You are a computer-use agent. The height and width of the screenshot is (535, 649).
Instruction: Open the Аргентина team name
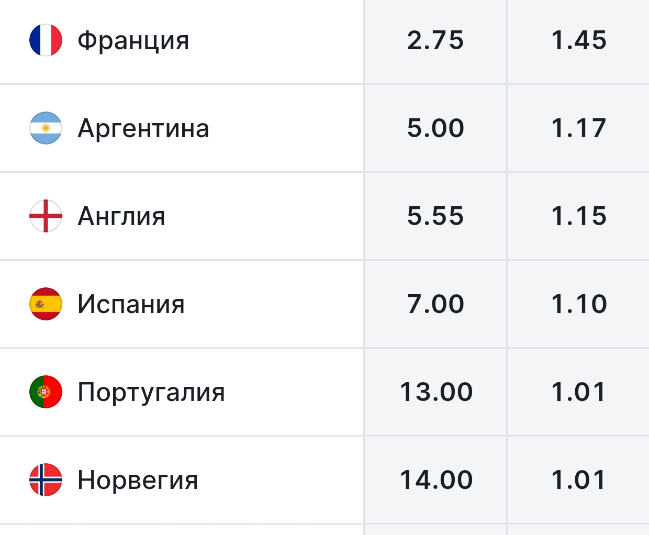(x=143, y=129)
